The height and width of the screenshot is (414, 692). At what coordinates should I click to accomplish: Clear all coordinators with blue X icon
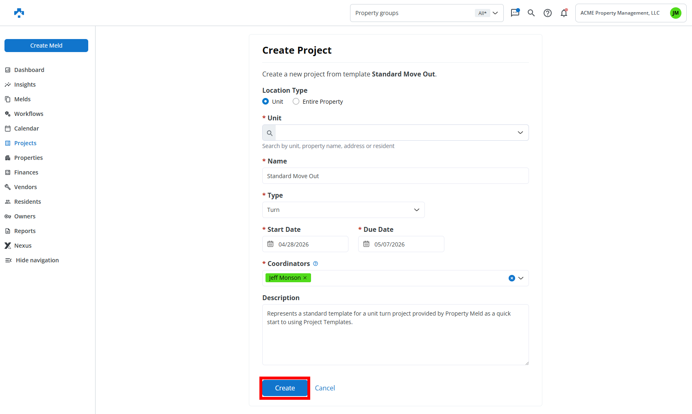coord(511,278)
